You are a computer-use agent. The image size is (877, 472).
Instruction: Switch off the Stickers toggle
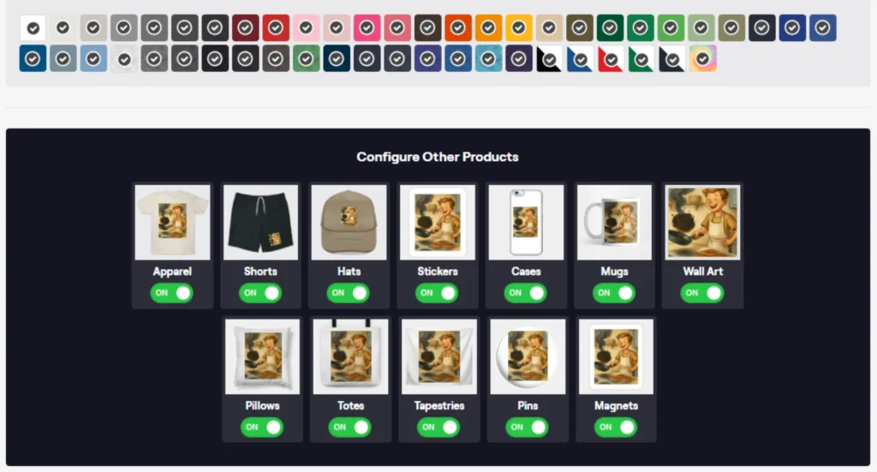click(x=437, y=293)
